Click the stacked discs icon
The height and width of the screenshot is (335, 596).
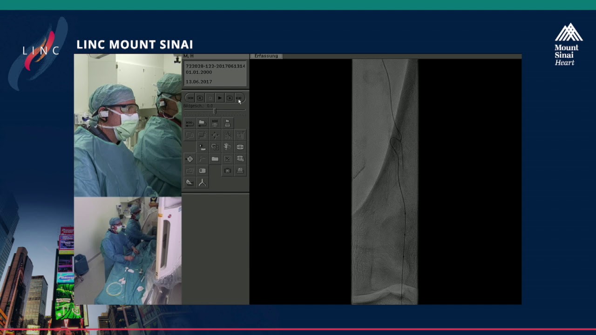tap(240, 159)
